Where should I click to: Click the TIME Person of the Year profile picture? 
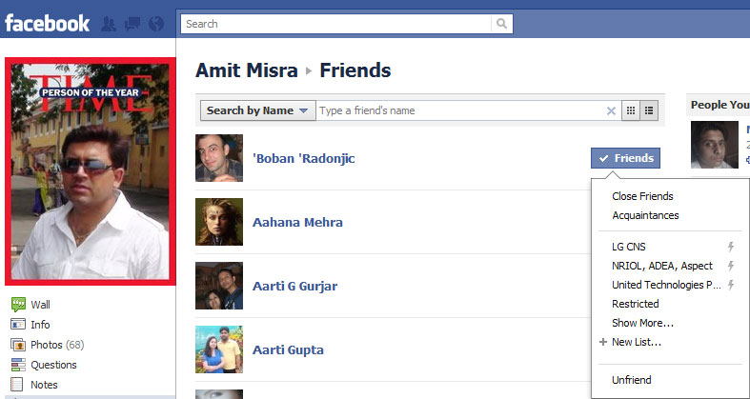pyautogui.click(x=91, y=171)
